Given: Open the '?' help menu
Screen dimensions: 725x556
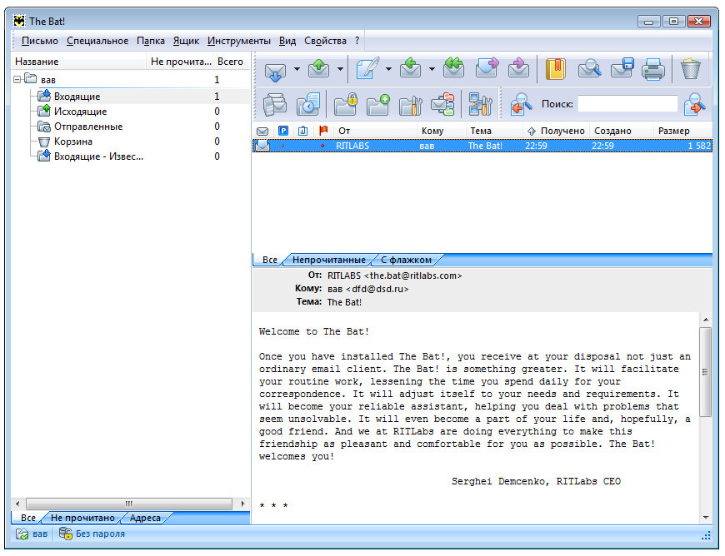Looking at the screenshot, I should pyautogui.click(x=357, y=41).
